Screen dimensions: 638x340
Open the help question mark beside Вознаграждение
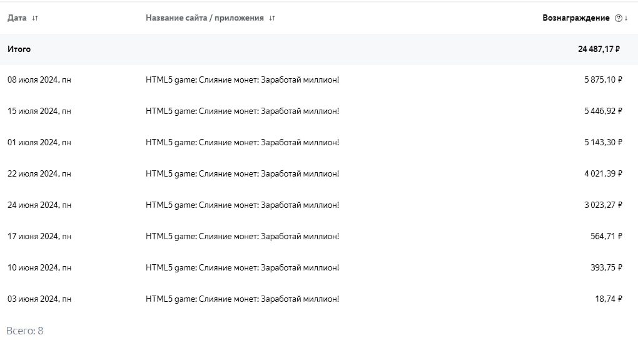pyautogui.click(x=618, y=18)
